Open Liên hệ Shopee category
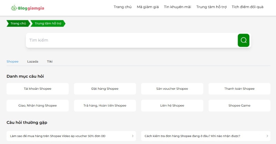 [172, 106]
